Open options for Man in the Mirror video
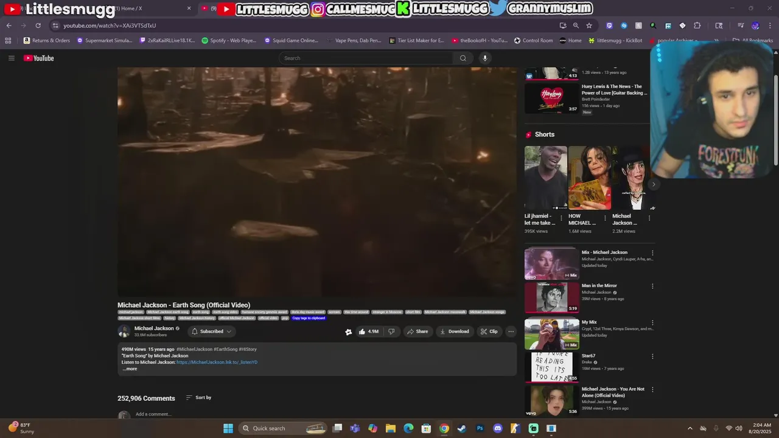This screenshot has width=779, height=438. click(x=652, y=287)
